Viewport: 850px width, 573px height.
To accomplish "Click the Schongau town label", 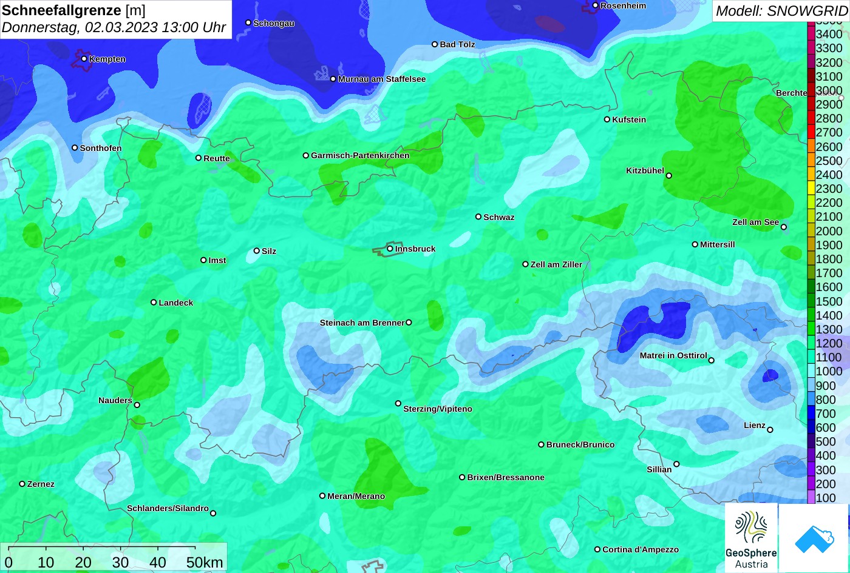I will [x=274, y=23].
